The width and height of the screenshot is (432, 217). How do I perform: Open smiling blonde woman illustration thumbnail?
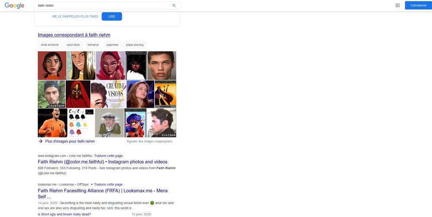(x=81, y=66)
